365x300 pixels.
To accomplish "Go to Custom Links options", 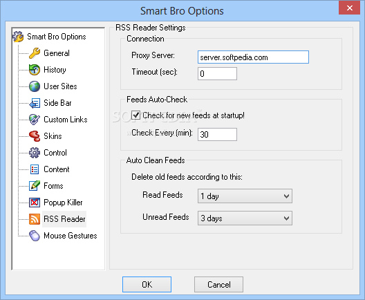I will pyautogui.click(x=66, y=120).
